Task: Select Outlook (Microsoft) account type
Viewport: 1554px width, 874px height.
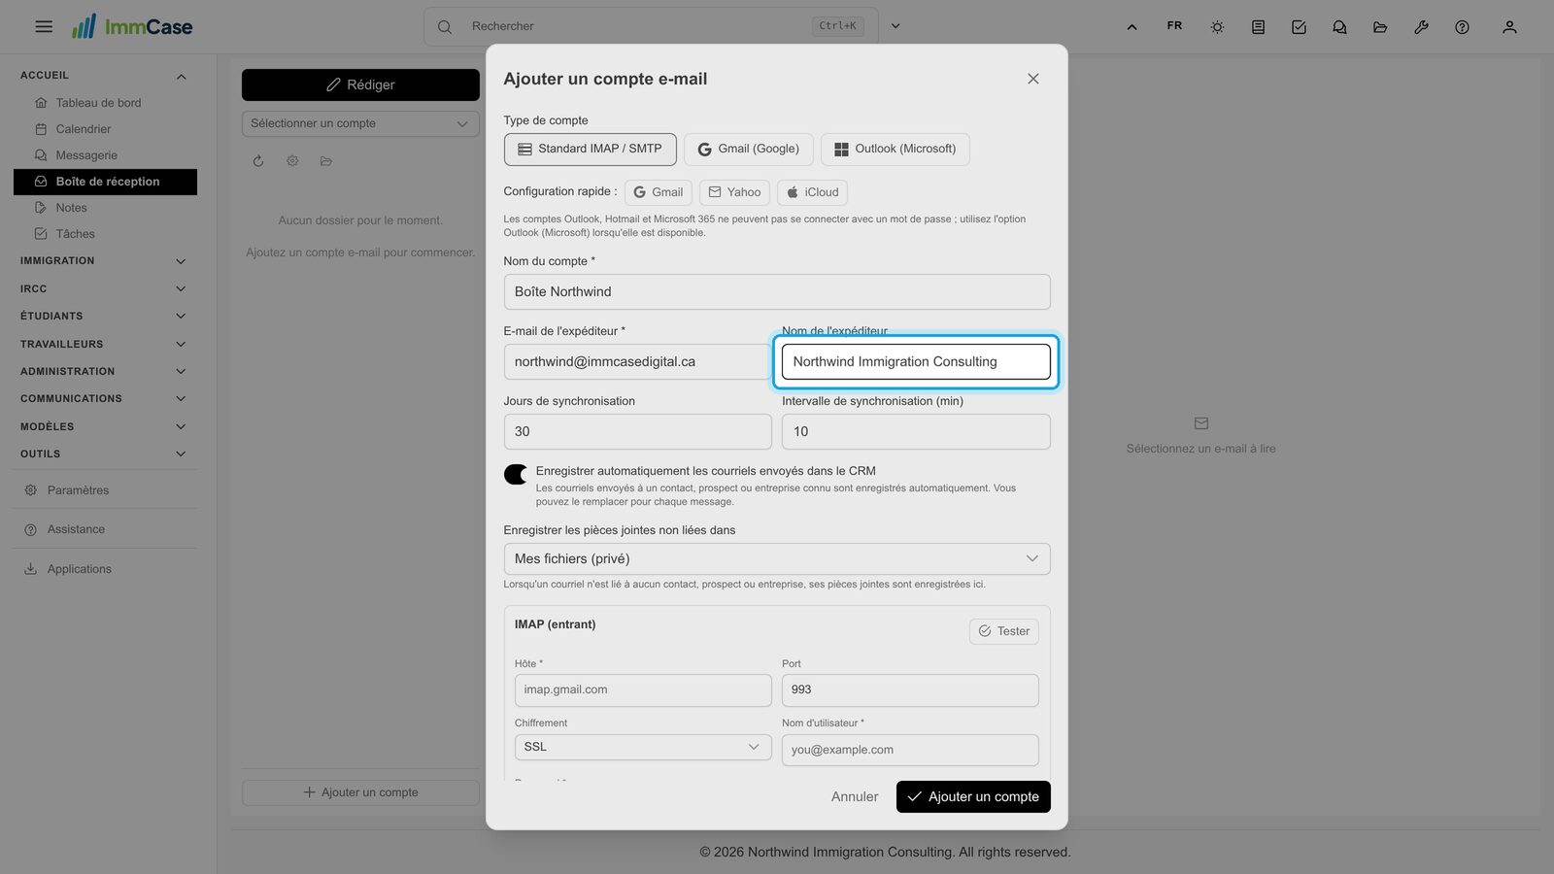Action: (895, 150)
